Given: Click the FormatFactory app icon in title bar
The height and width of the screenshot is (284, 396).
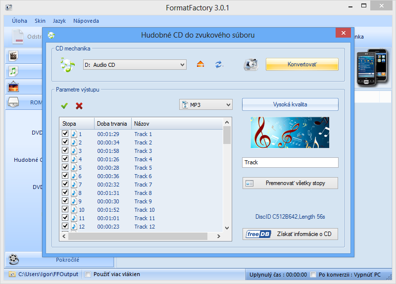Looking at the screenshot, I should tap(9, 7).
